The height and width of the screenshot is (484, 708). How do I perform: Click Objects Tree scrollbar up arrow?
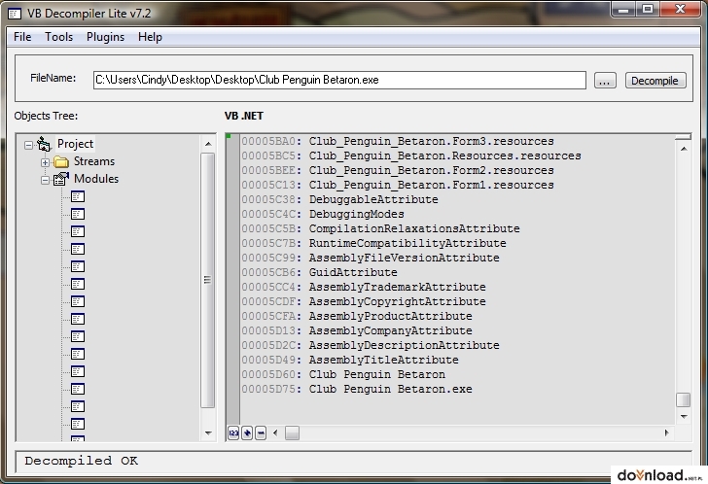[x=208, y=144]
